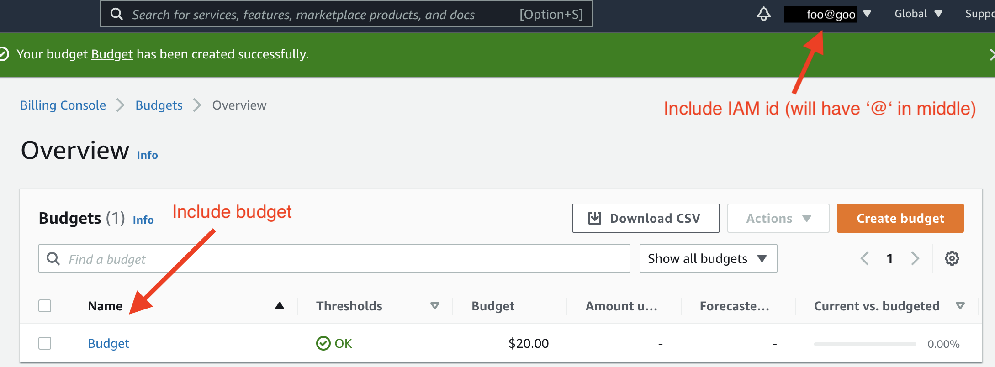Viewport: 995px width, 367px height.
Task: Click the Find a budget search field
Action: coord(338,259)
